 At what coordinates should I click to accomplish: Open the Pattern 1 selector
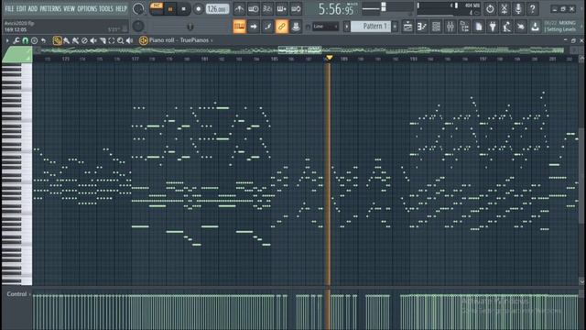pos(370,27)
